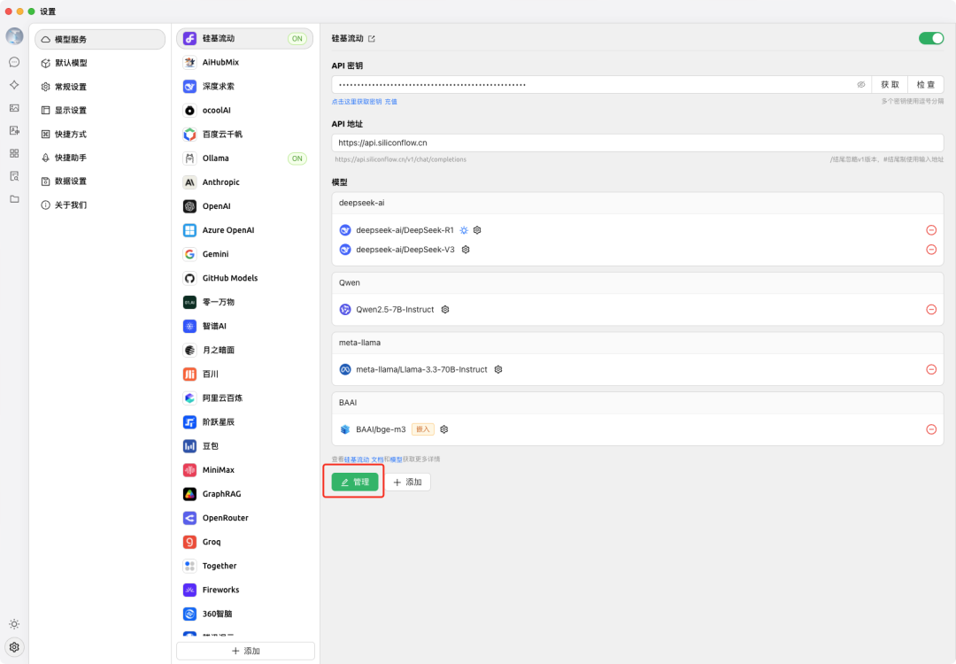Open settings gear for Qwen2.5-7B-Instruct model
This screenshot has height=664, width=956.
[445, 309]
